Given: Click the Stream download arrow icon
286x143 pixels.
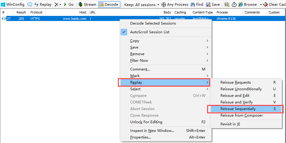Looking at the screenshot, I should pos(81,4).
